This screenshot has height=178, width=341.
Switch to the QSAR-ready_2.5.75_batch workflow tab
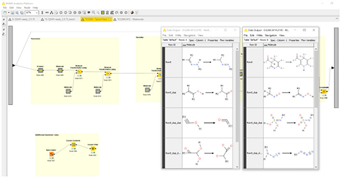point(58,19)
